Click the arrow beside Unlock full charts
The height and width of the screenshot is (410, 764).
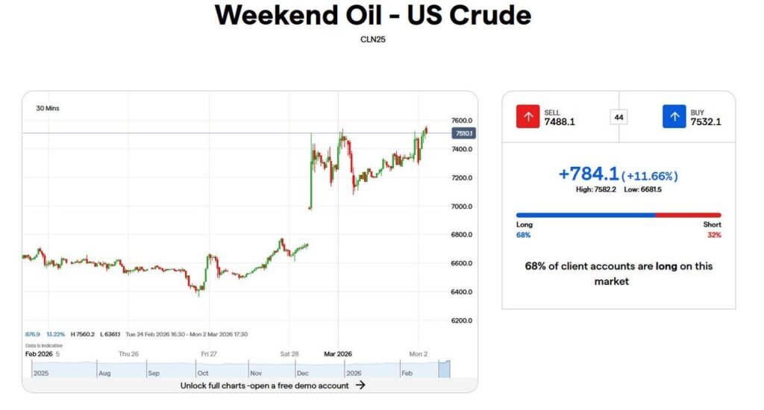(360, 385)
